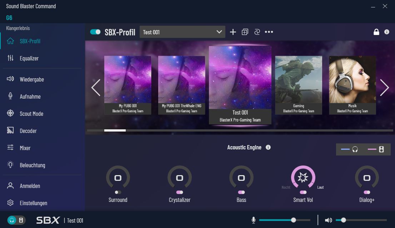
Task: Click the Dialog+ dial
Action: [367, 178]
